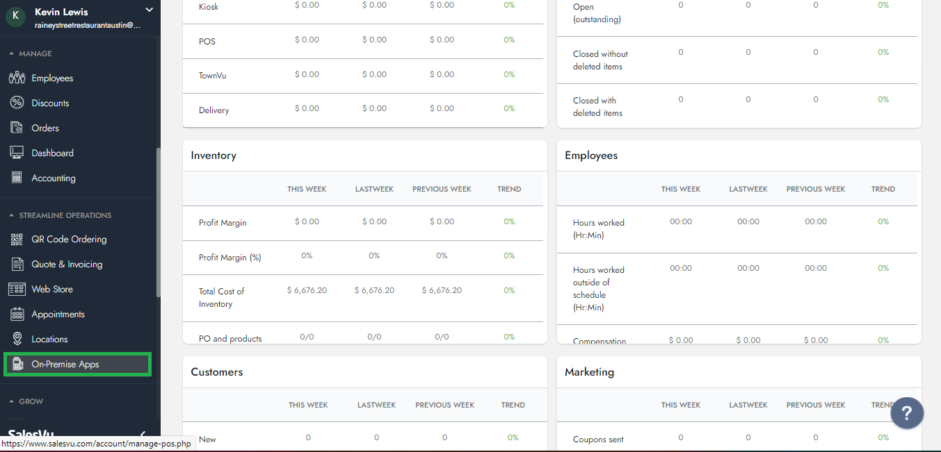Click the Quote & Invoicing document icon
This screenshot has width=941, height=452.
click(17, 264)
